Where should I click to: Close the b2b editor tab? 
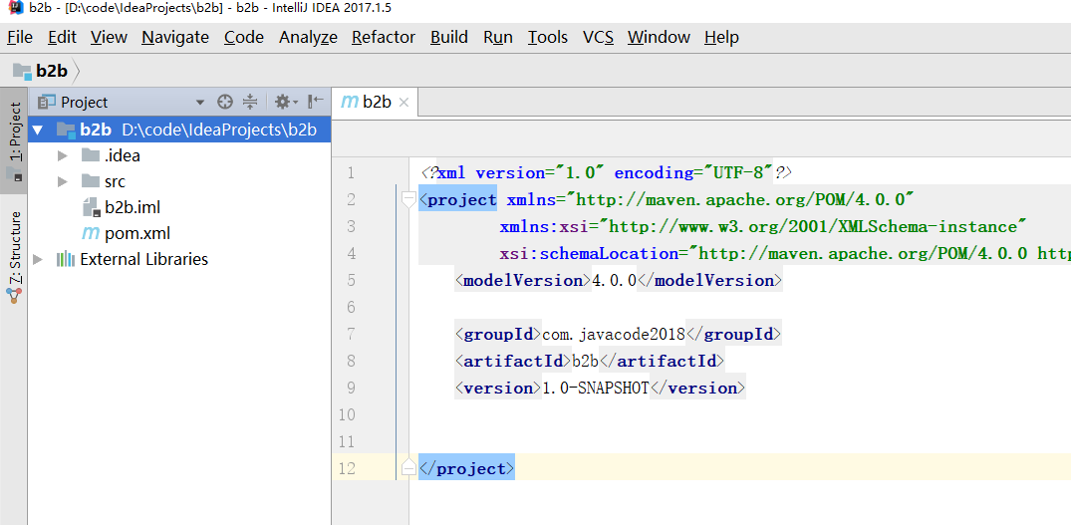point(403,102)
